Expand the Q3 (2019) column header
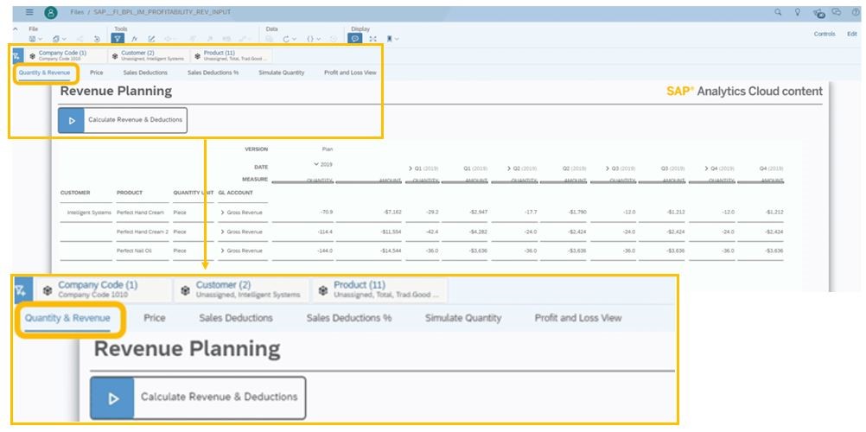 point(608,168)
